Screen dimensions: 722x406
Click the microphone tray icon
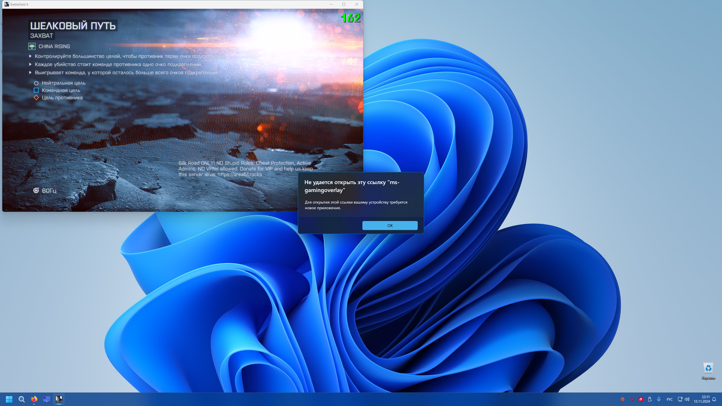click(659, 399)
